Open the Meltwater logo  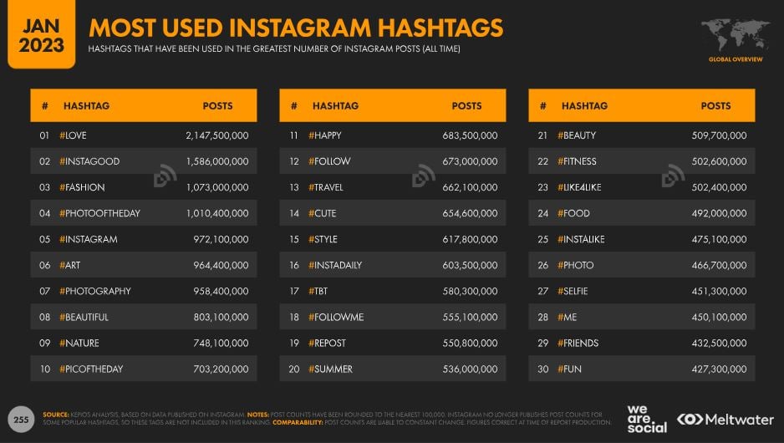(725, 420)
